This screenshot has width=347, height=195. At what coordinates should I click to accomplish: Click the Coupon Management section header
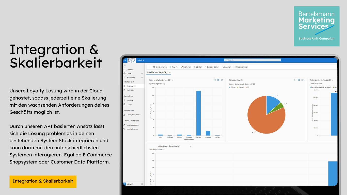click(x=131, y=121)
